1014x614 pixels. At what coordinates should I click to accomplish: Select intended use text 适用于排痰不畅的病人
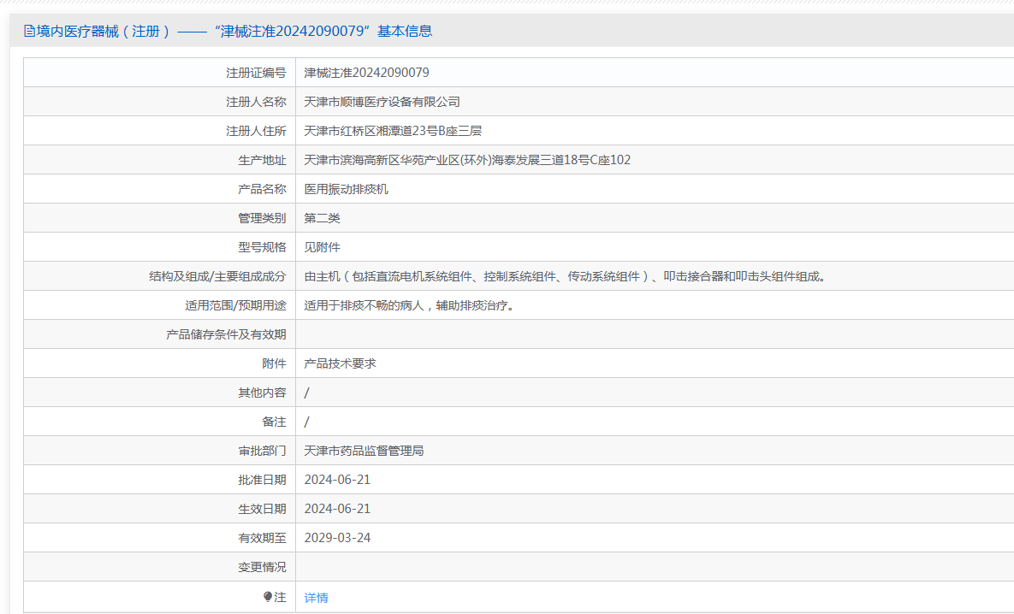[x=410, y=305]
